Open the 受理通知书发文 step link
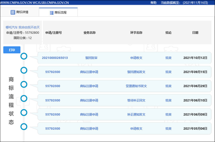This screenshot has width=215, height=142. point(136,86)
